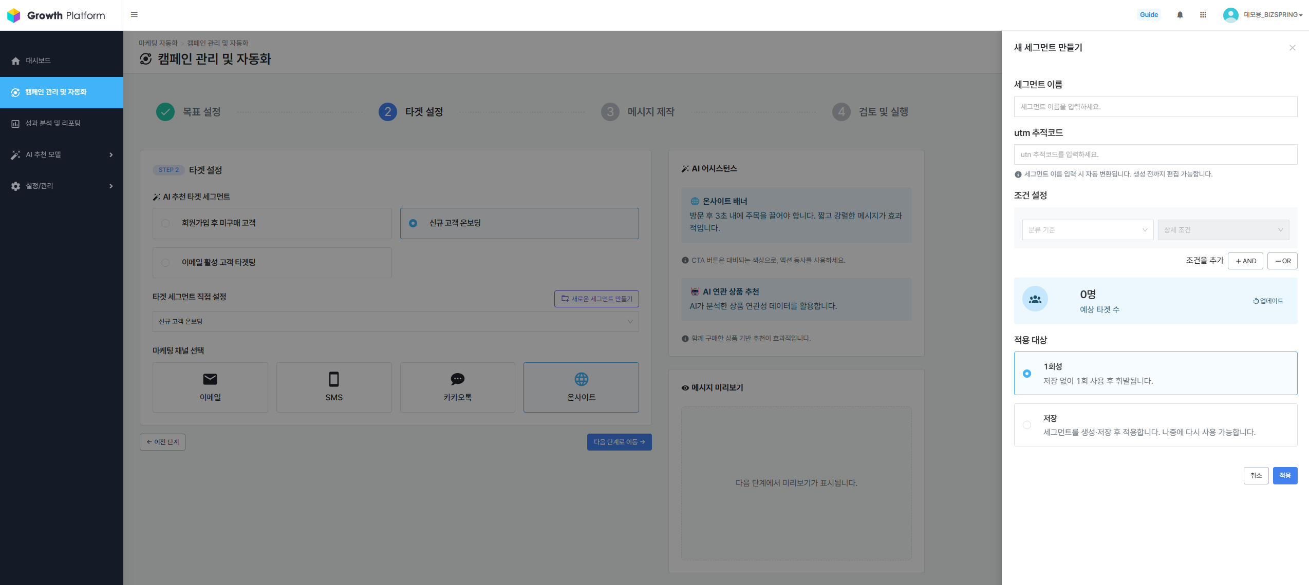Image resolution: width=1309 pixels, height=585 pixels.
Task: Select the 1회성 one-time radio option
Action: tap(1026, 374)
